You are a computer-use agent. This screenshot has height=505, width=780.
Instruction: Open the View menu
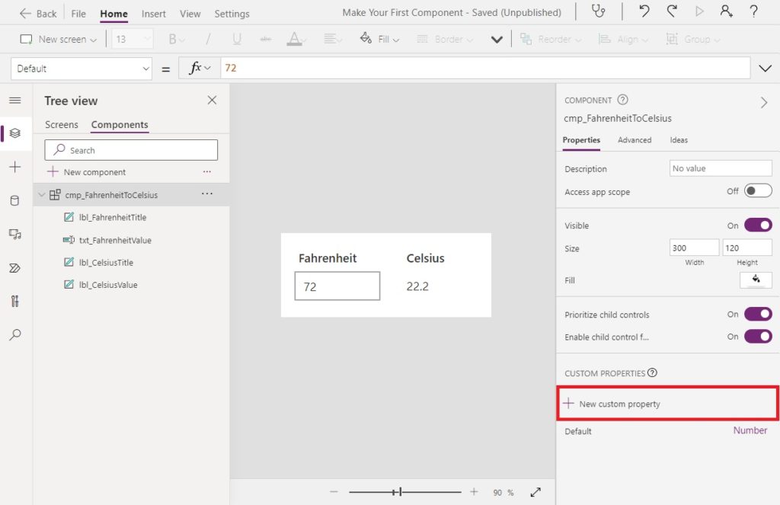(x=190, y=14)
